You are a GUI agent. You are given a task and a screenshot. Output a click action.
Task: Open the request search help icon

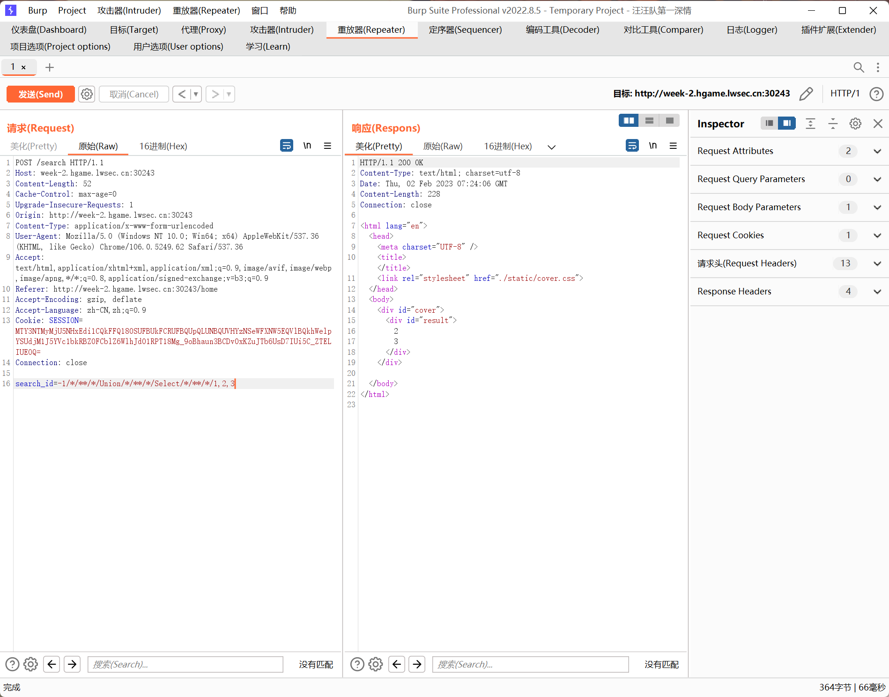[x=13, y=664]
